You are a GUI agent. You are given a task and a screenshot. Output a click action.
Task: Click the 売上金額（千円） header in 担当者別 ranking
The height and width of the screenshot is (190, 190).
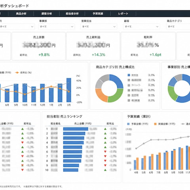click(x=83, y=123)
